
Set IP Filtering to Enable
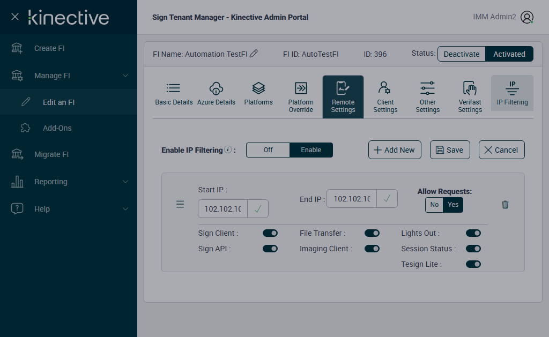tap(311, 150)
